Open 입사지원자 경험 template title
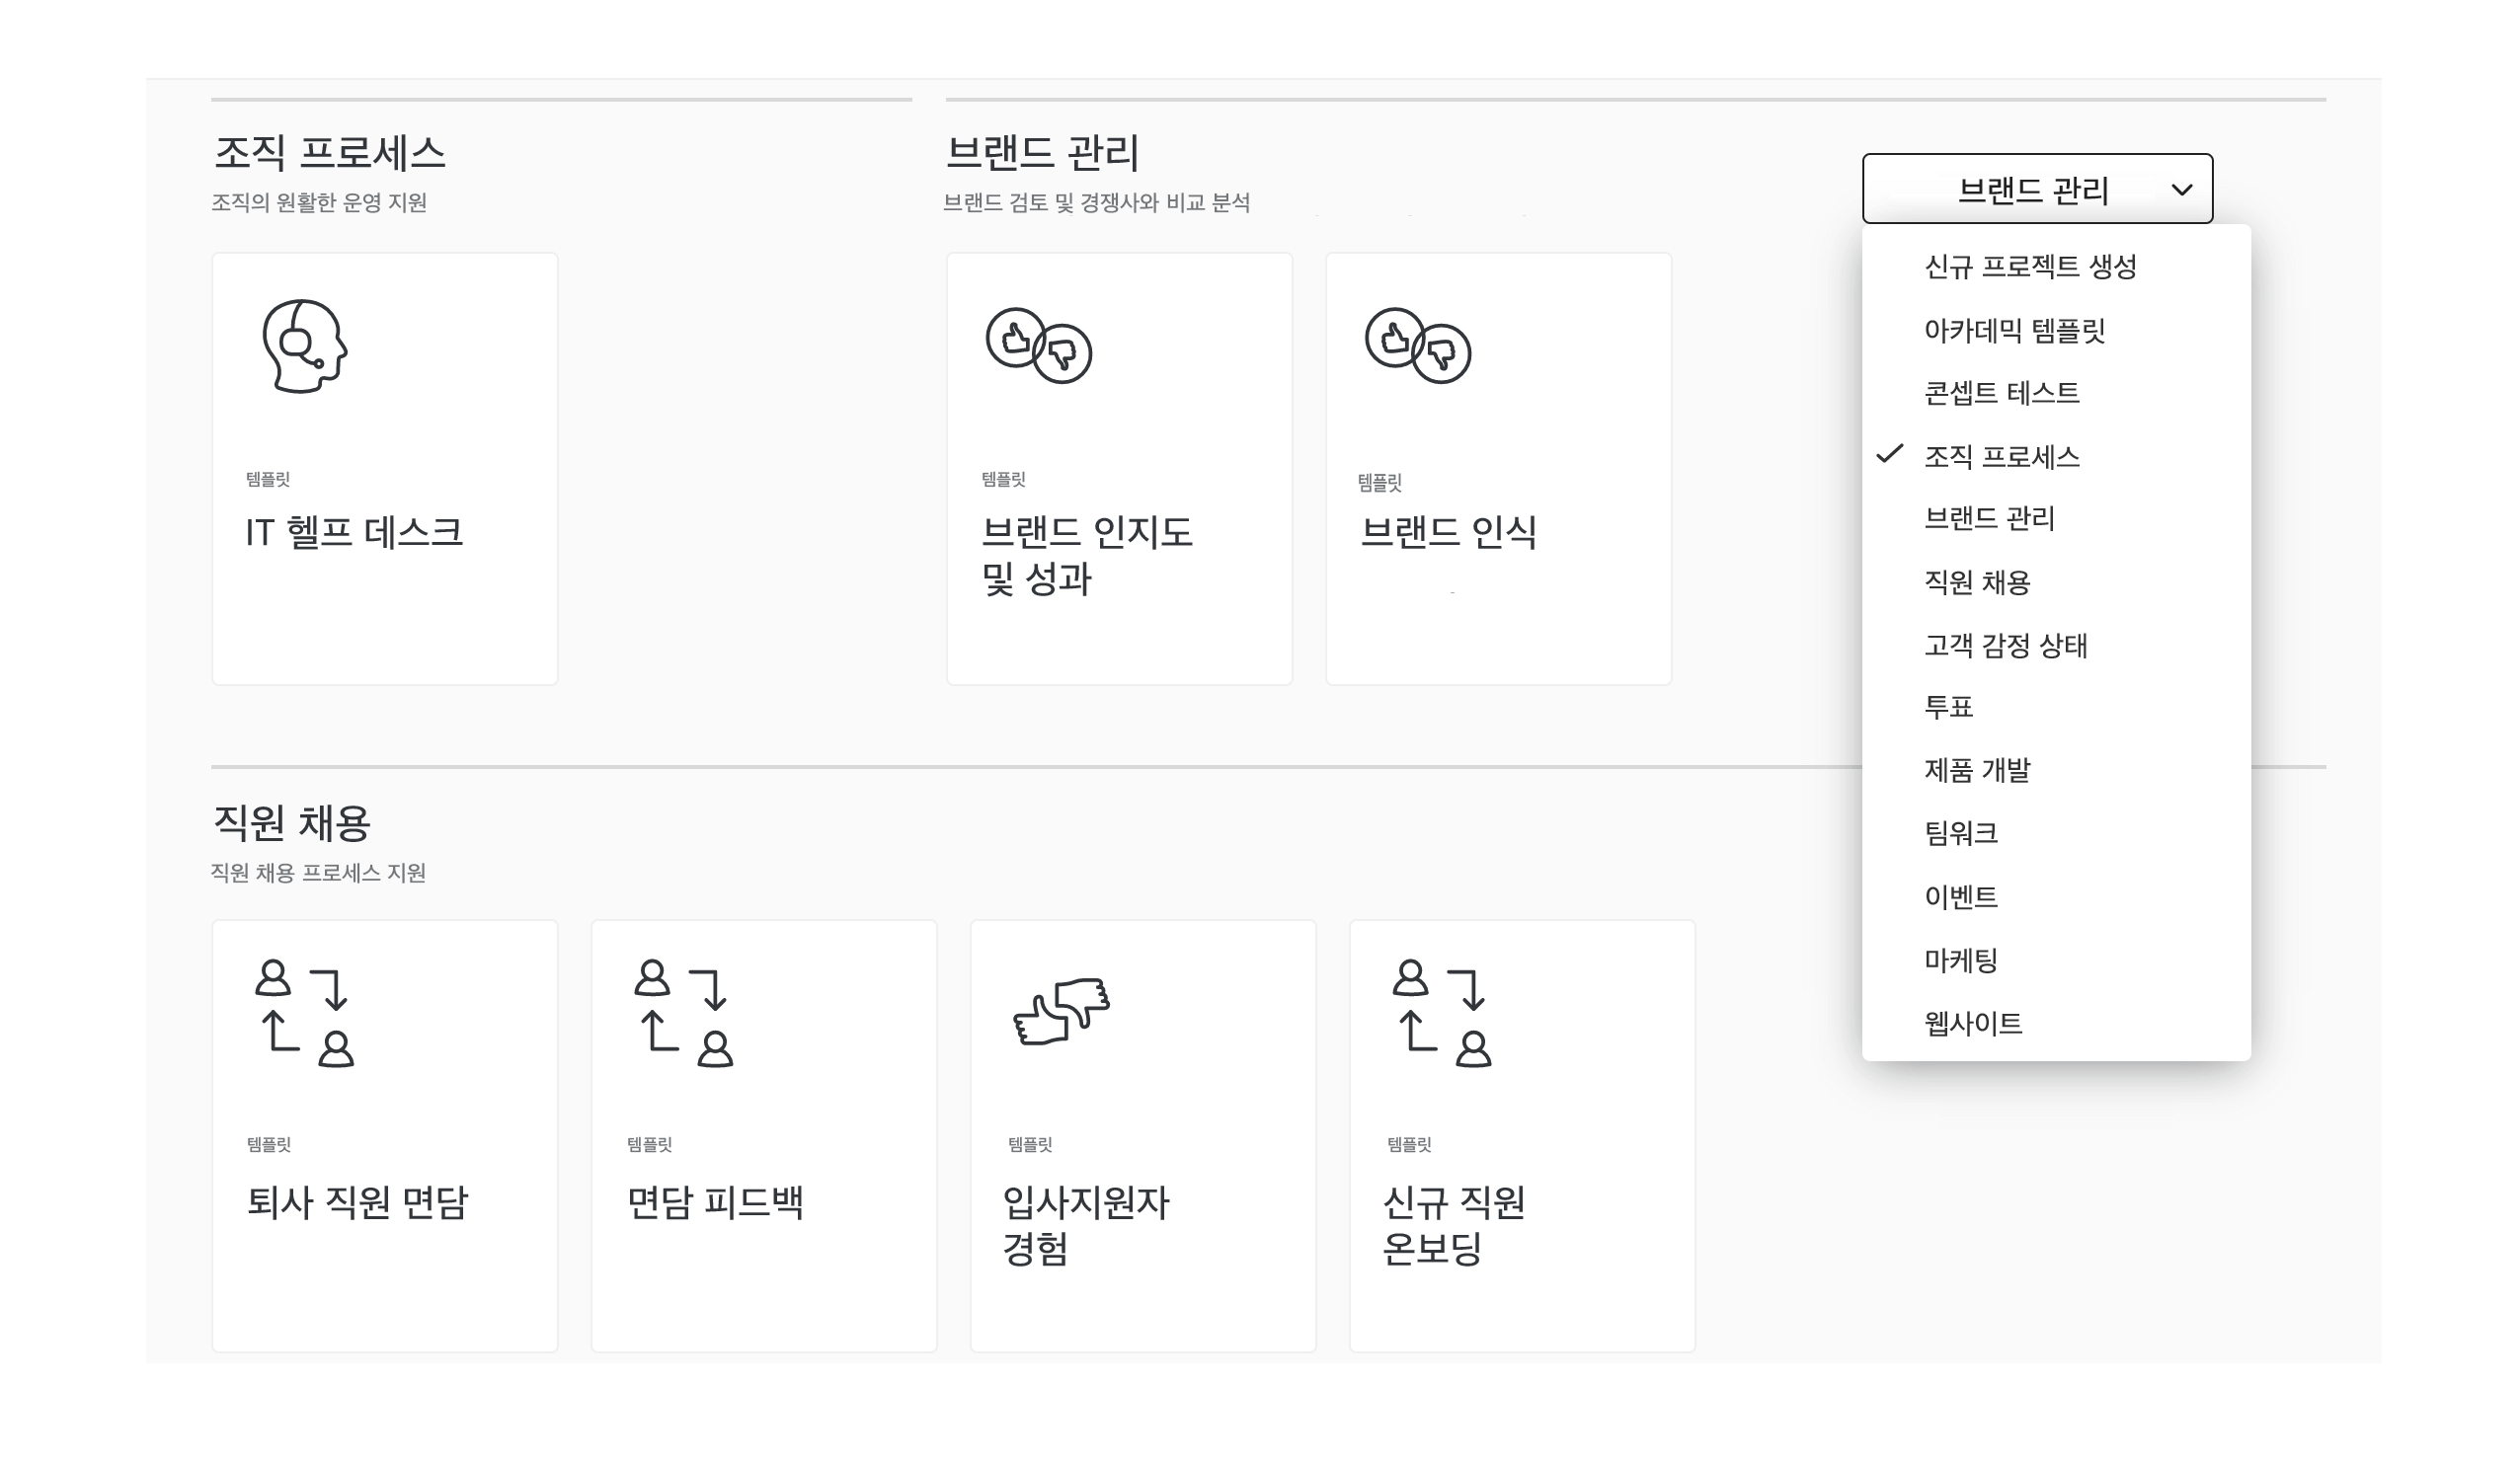This screenshot has width=2520, height=1461. [x=1086, y=1225]
